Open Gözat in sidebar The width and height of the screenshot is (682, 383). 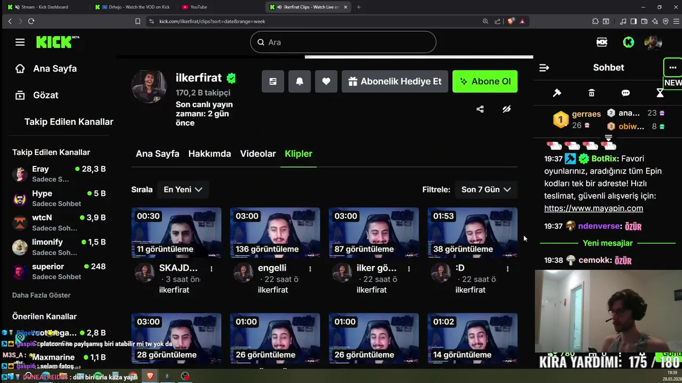pos(37,95)
